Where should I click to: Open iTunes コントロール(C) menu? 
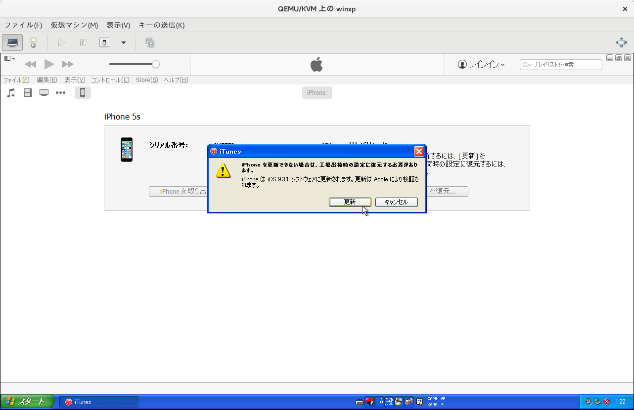(110, 80)
